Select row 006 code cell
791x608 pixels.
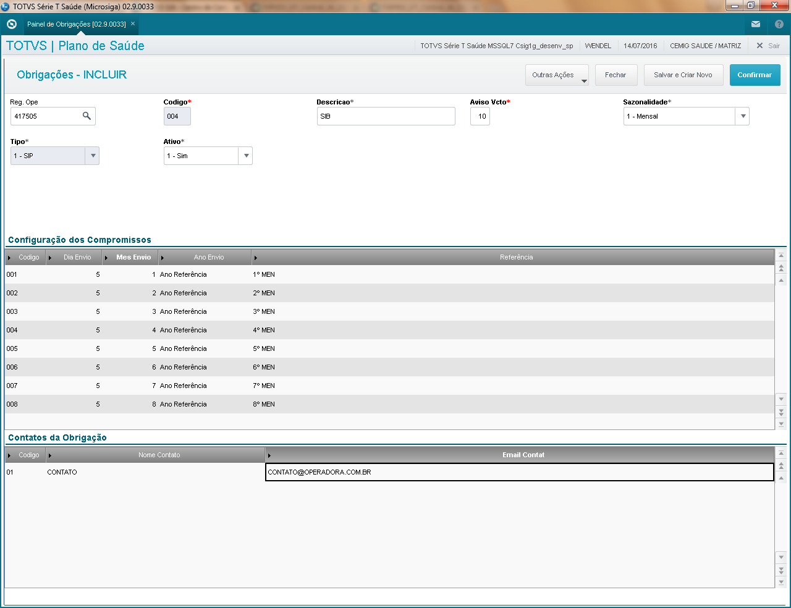click(25, 367)
